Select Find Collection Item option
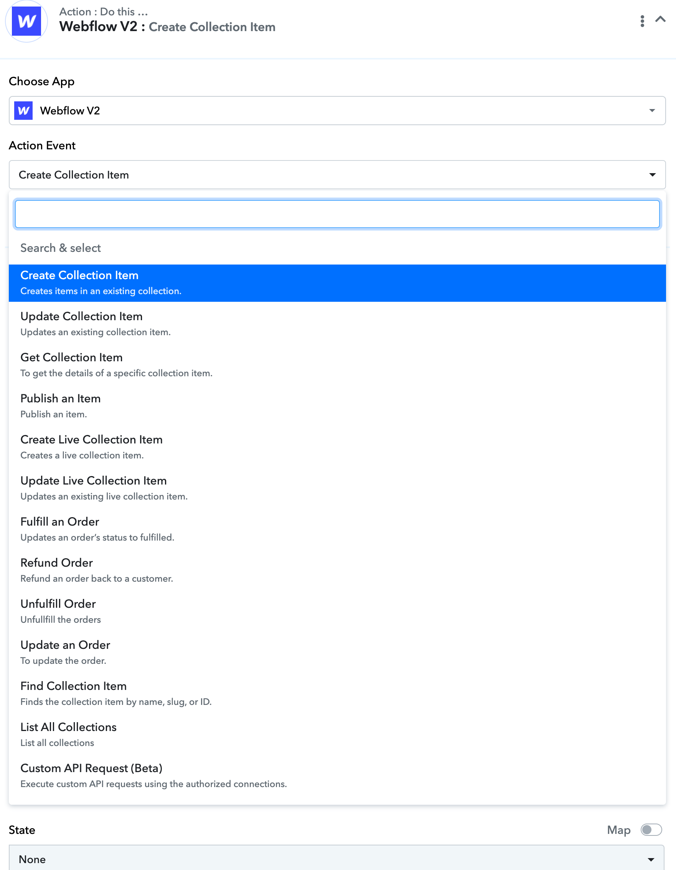 (x=337, y=693)
